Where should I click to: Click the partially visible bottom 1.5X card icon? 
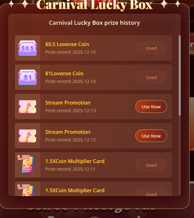click(x=25, y=190)
